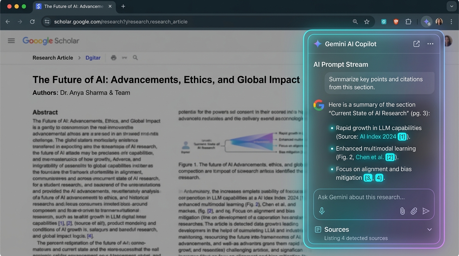Open the Dgitar breadcrumb link
This screenshot has width=459, height=256.
tap(93, 58)
